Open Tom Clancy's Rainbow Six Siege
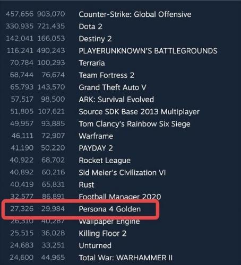This screenshot has height=265, width=241. tap(134, 124)
